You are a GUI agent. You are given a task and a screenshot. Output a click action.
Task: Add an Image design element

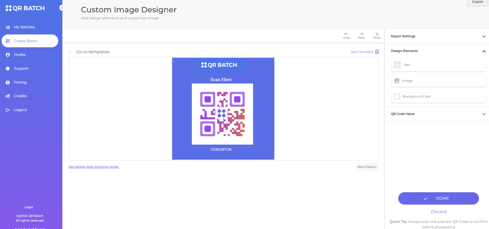tap(438, 81)
